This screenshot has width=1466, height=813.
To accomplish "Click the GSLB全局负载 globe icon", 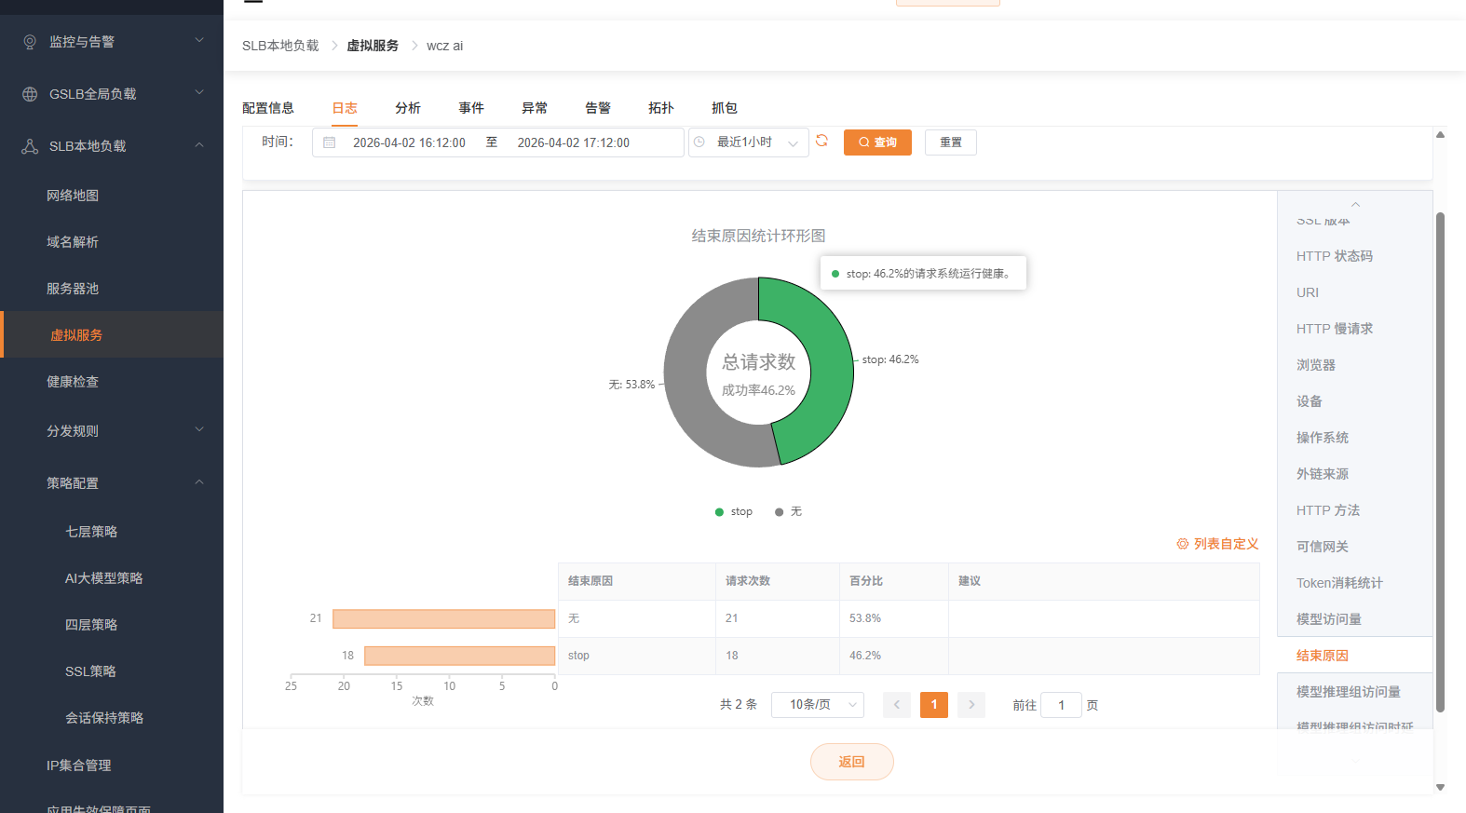I will 30,94.
